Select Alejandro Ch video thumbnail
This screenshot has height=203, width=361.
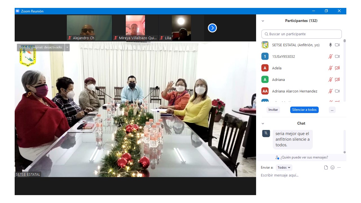tap(89, 28)
